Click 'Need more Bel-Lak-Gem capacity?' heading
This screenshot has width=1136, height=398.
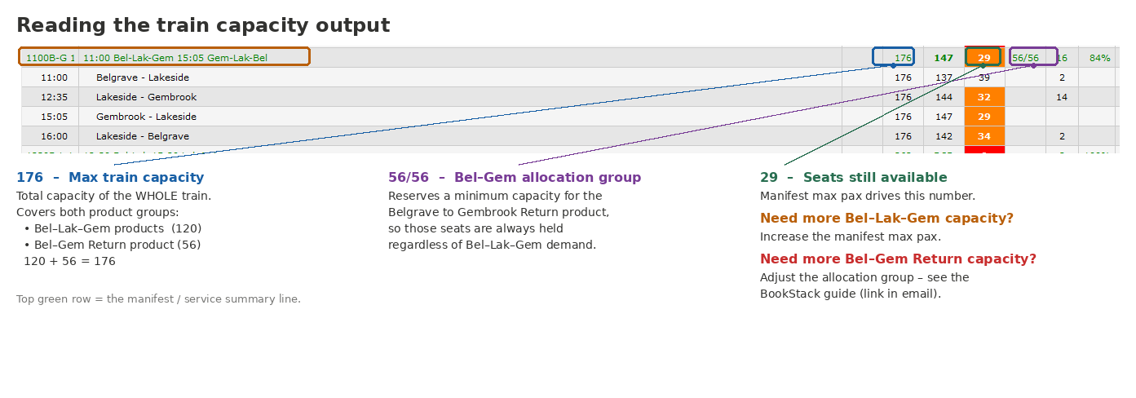(x=886, y=219)
